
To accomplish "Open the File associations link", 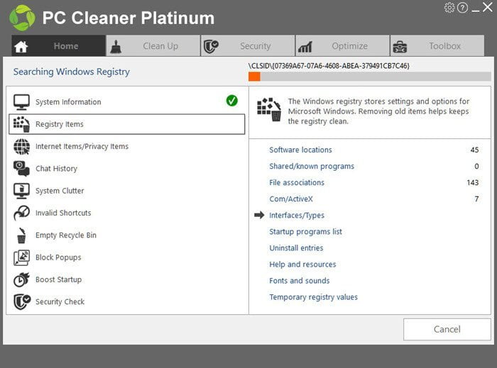I will tap(297, 182).
